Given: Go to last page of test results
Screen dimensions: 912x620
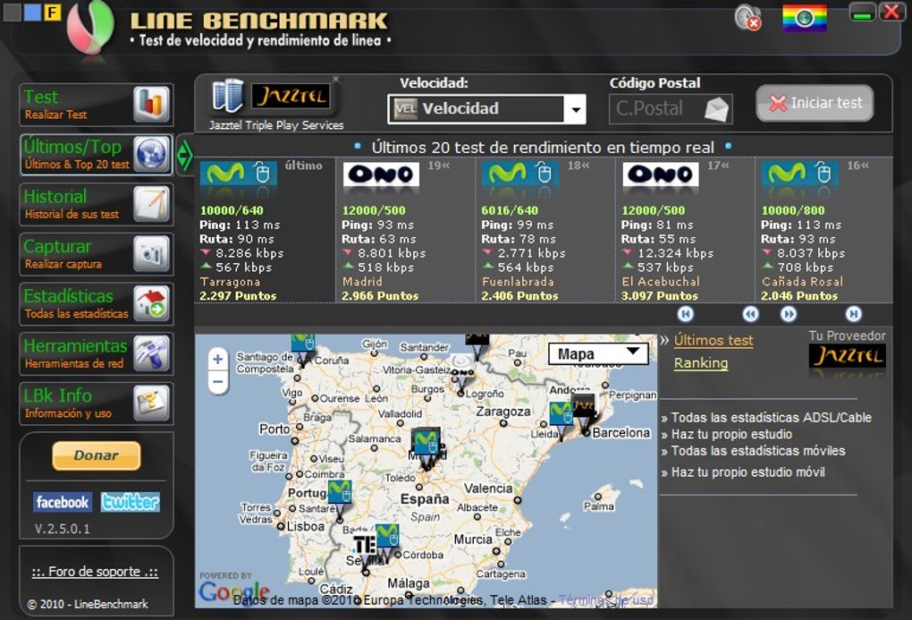Looking at the screenshot, I should click(x=853, y=314).
